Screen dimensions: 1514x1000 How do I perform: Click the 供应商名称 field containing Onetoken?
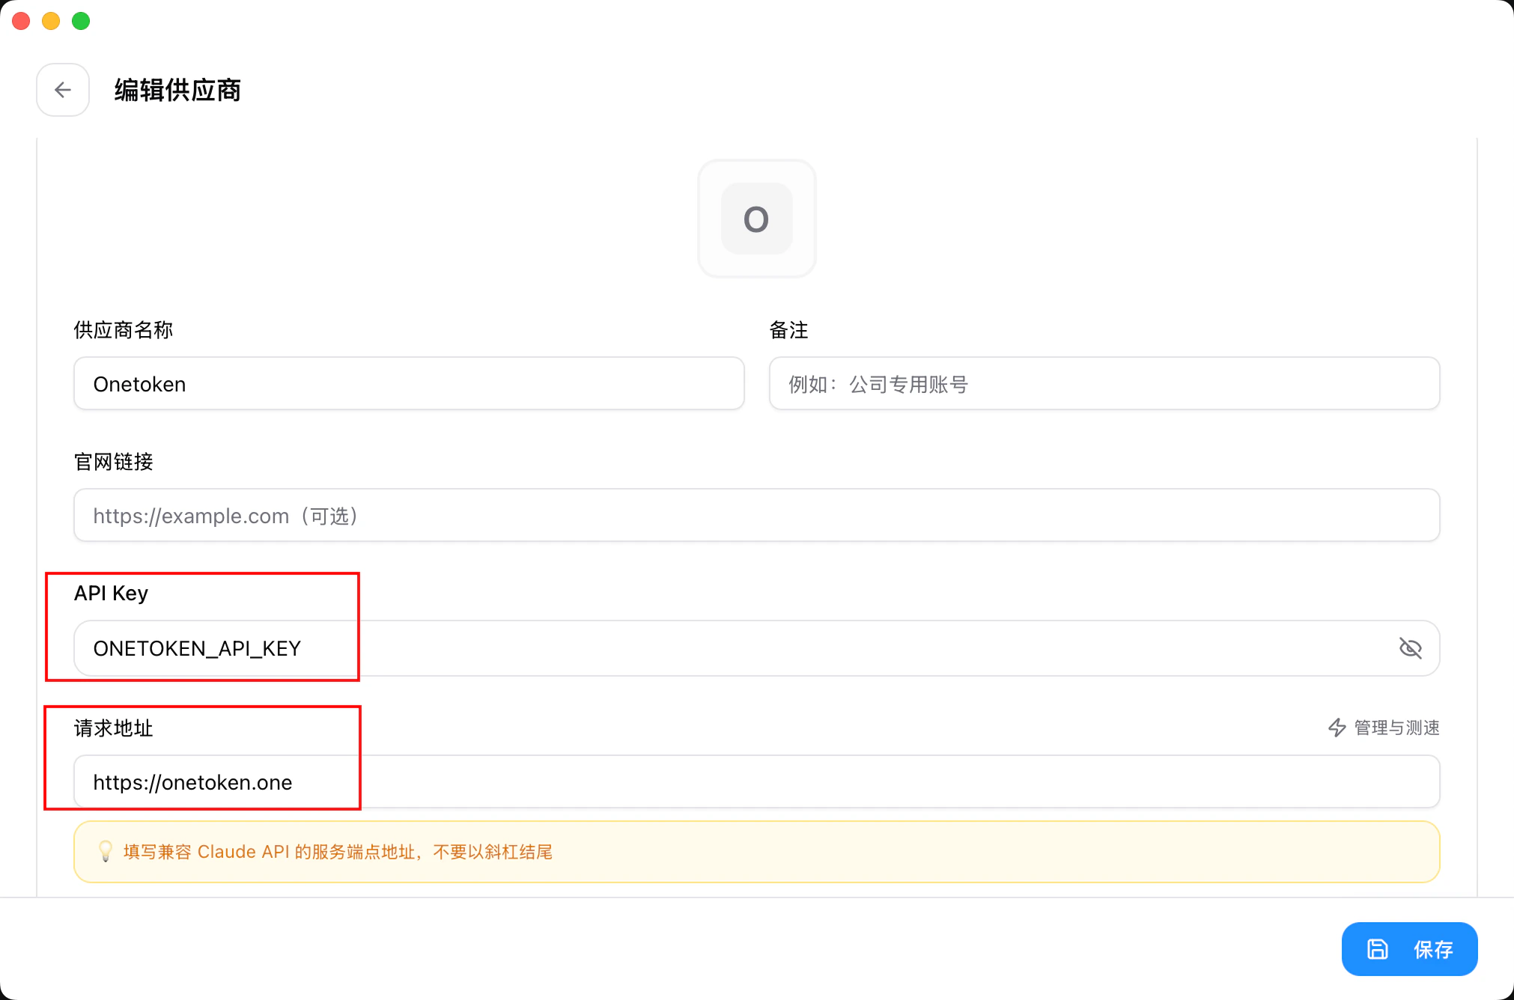point(409,384)
